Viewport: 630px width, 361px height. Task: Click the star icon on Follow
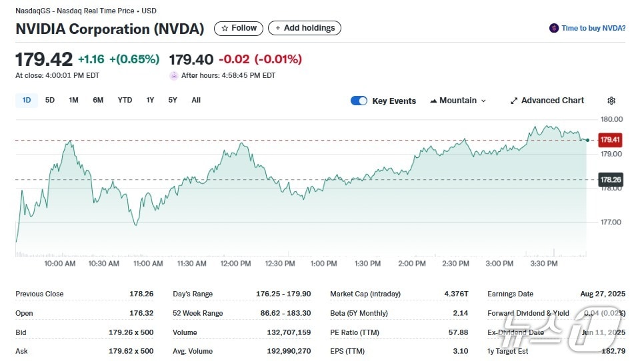pyautogui.click(x=225, y=28)
